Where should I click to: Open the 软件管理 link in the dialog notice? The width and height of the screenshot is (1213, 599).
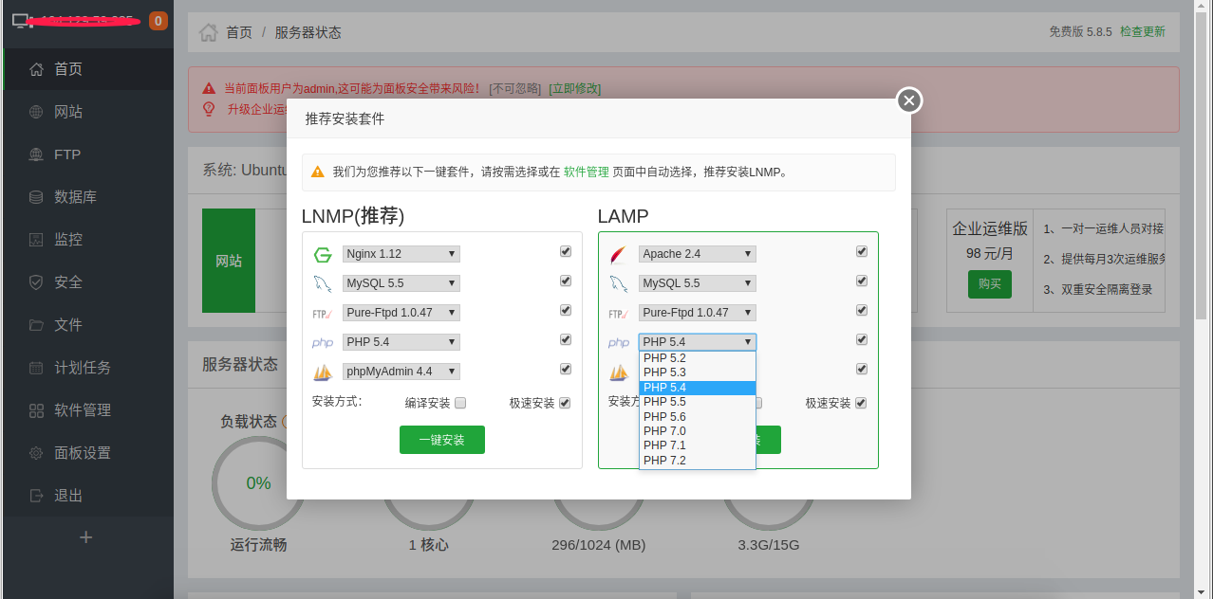587,172
